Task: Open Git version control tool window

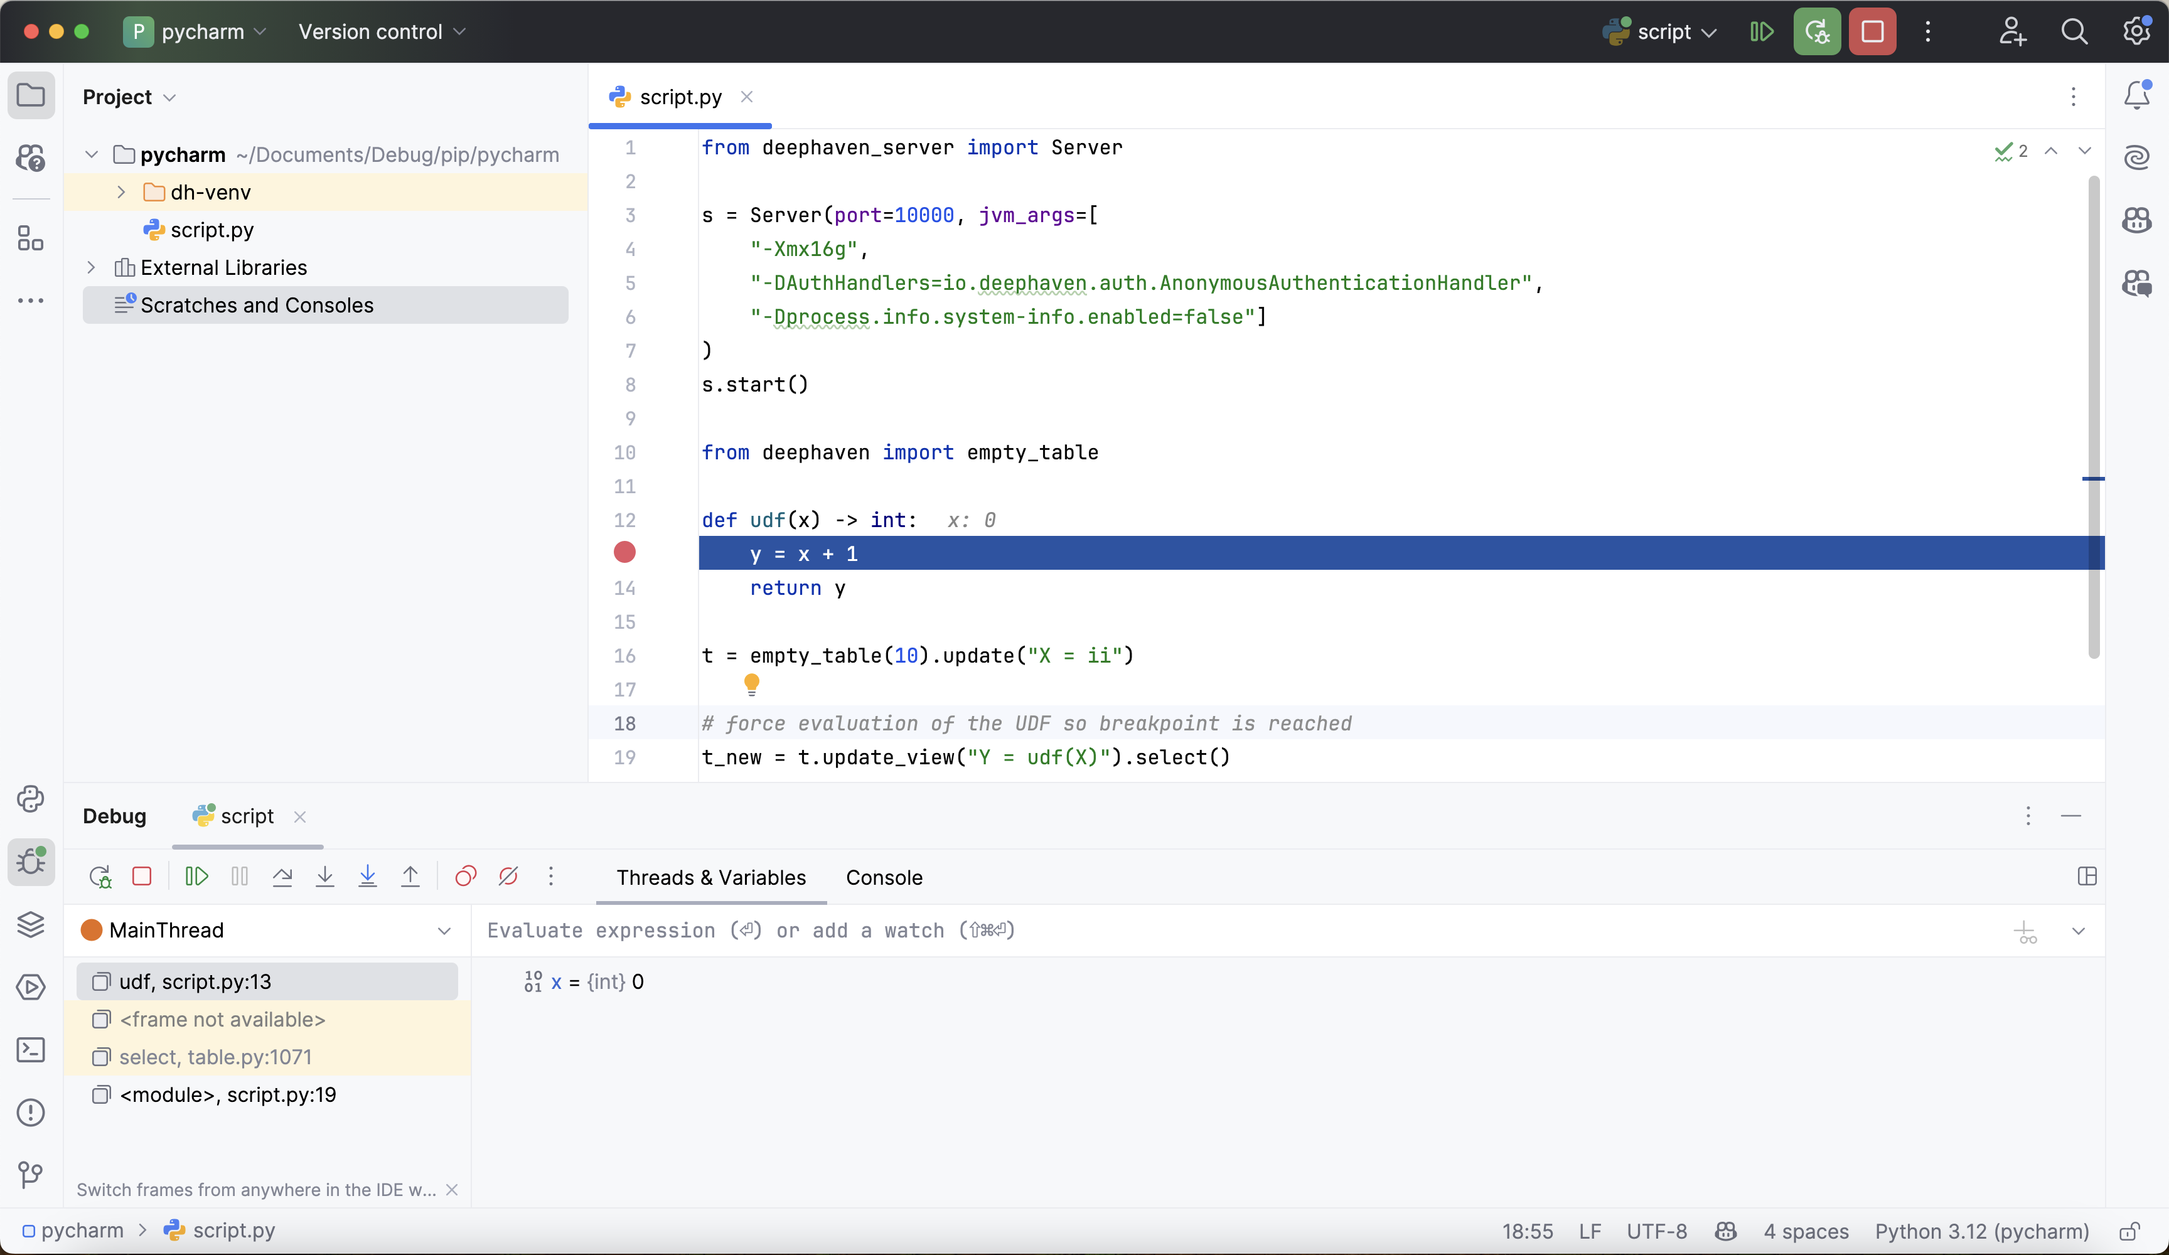Action: (x=31, y=1174)
